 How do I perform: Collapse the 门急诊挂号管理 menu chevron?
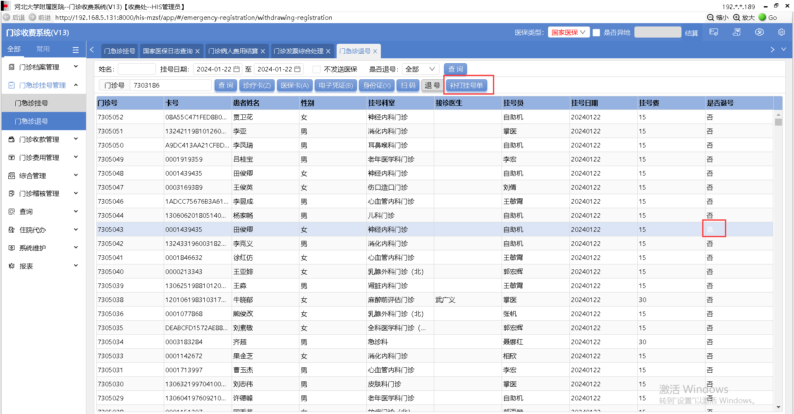point(76,85)
